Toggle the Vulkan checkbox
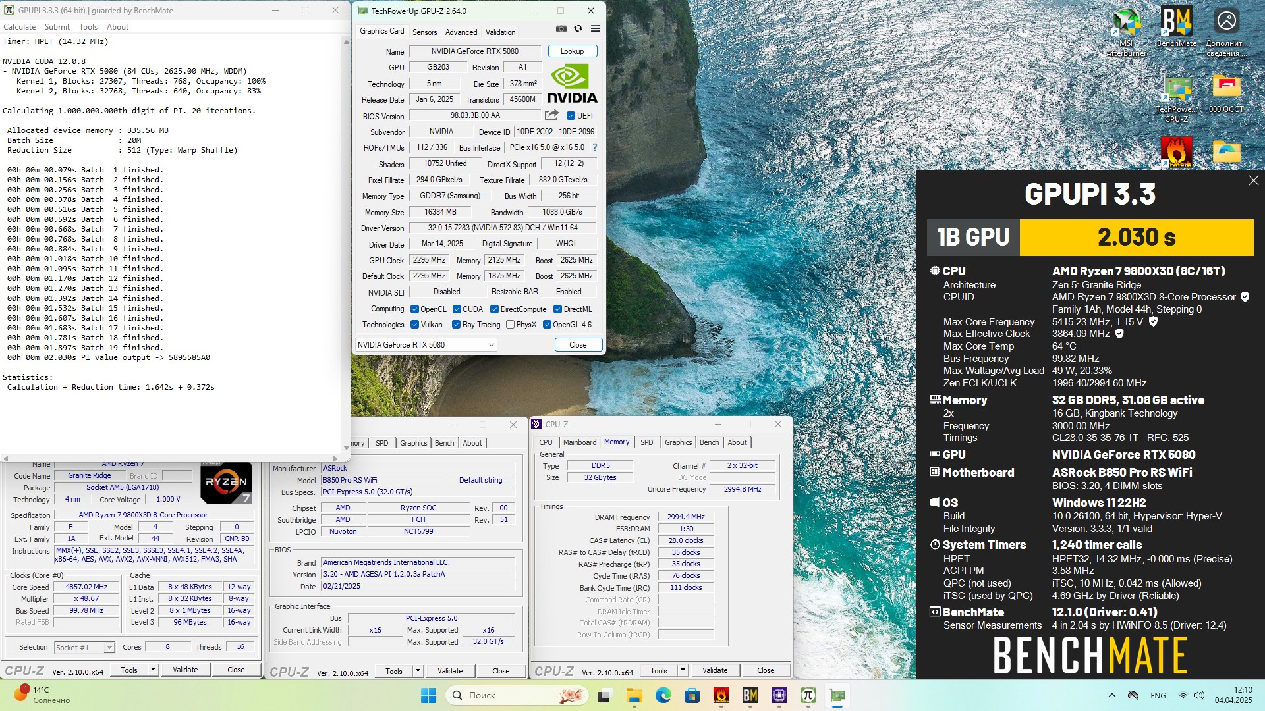 (414, 325)
